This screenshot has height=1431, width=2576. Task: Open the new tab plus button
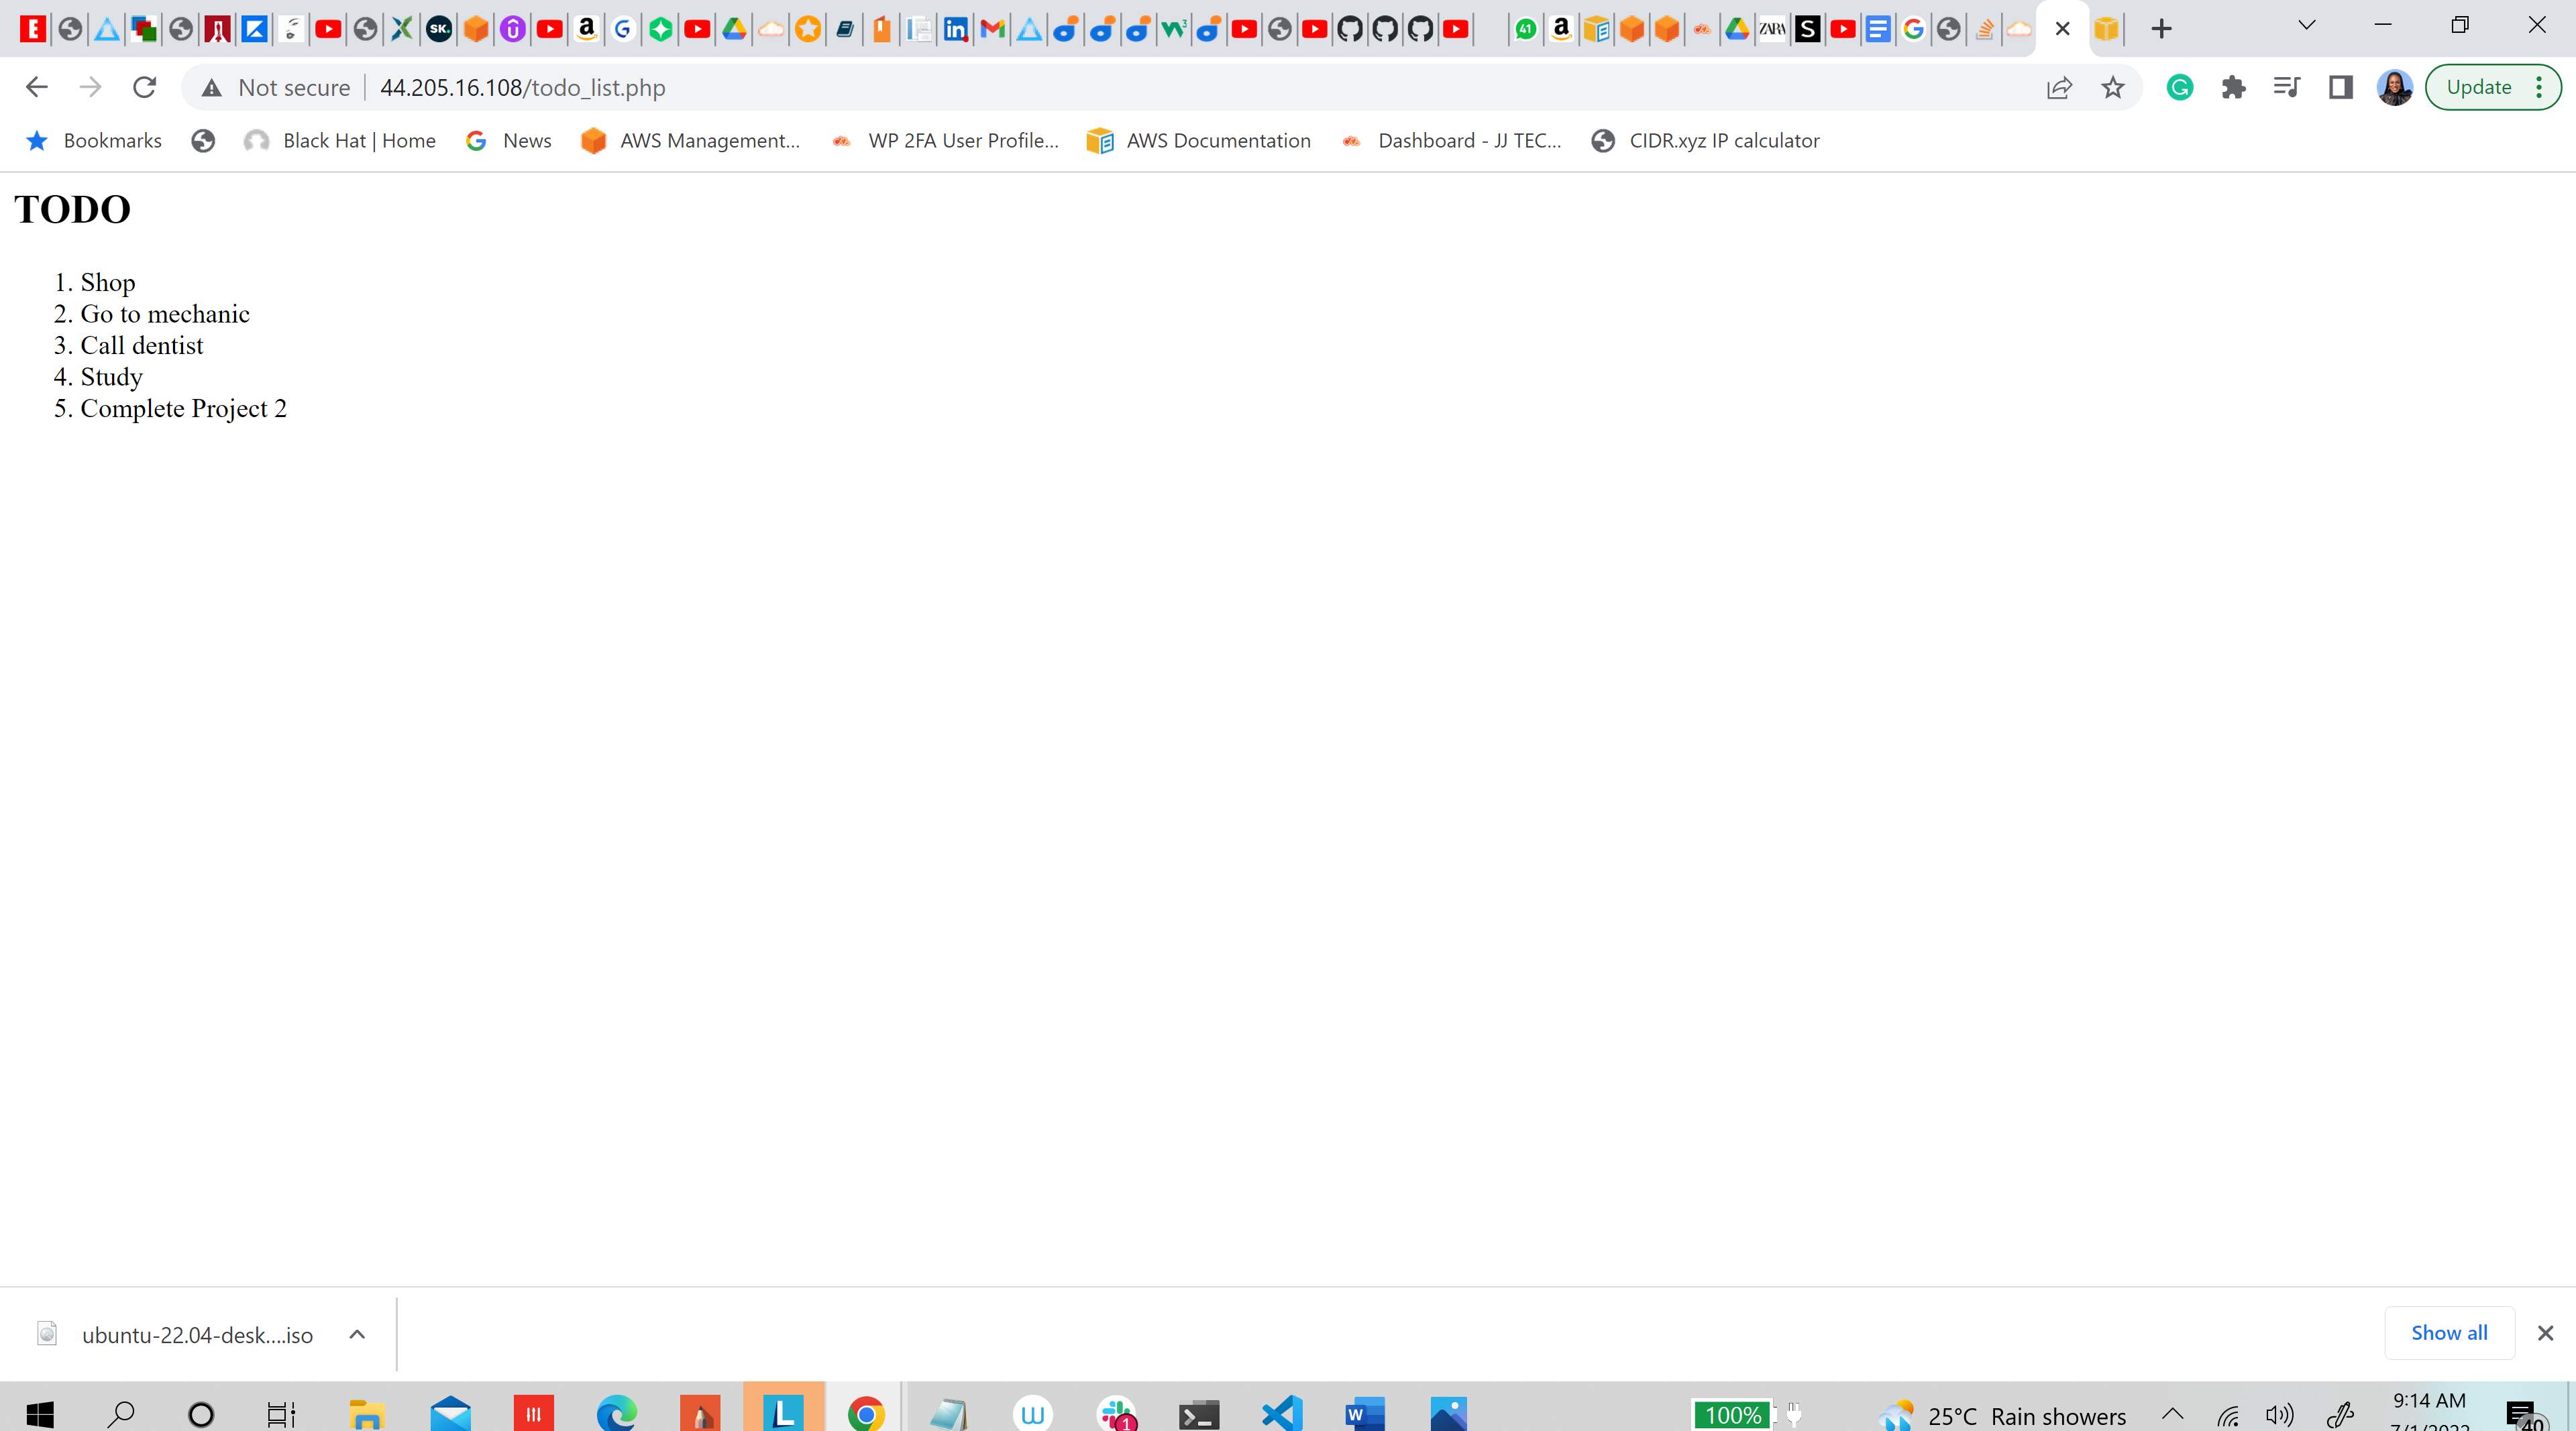coord(2161,29)
